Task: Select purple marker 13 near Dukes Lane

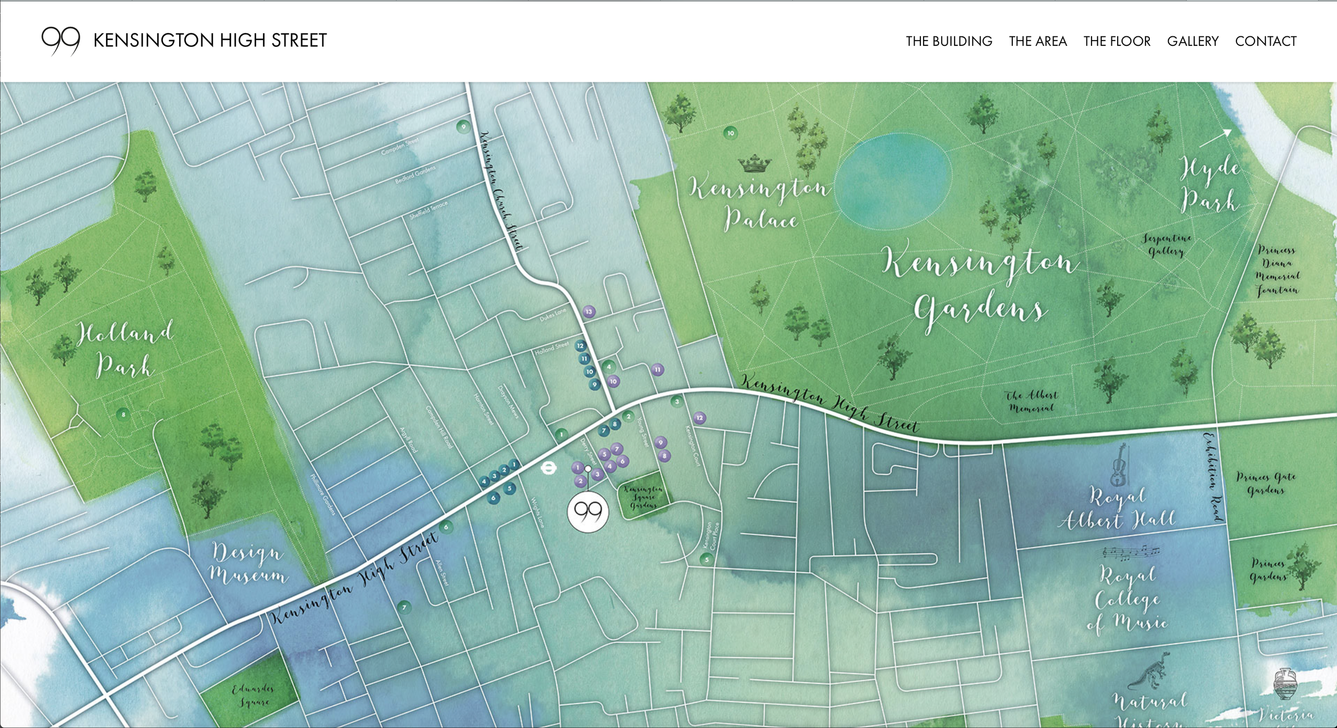Action: click(589, 312)
